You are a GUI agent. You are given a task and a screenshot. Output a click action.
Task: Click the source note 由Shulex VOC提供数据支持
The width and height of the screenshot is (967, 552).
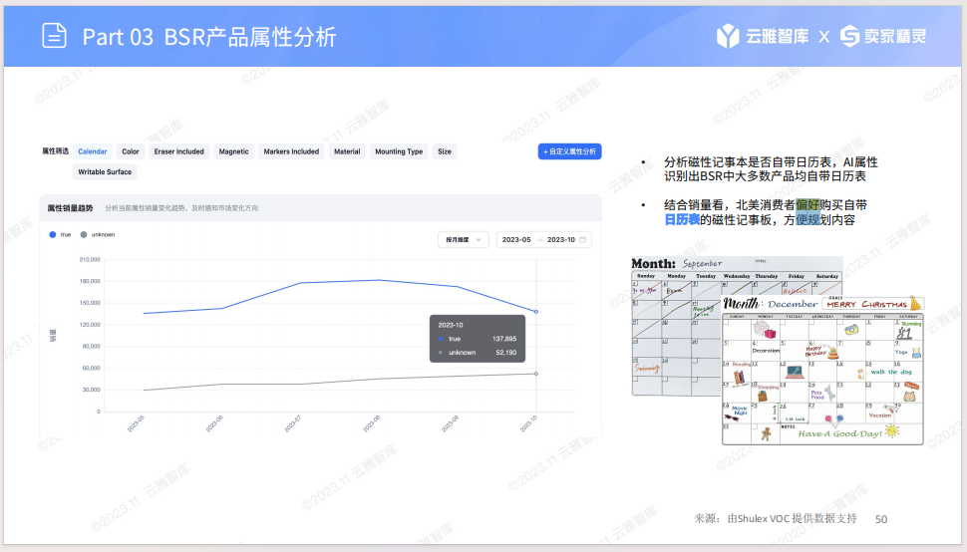pos(792,519)
